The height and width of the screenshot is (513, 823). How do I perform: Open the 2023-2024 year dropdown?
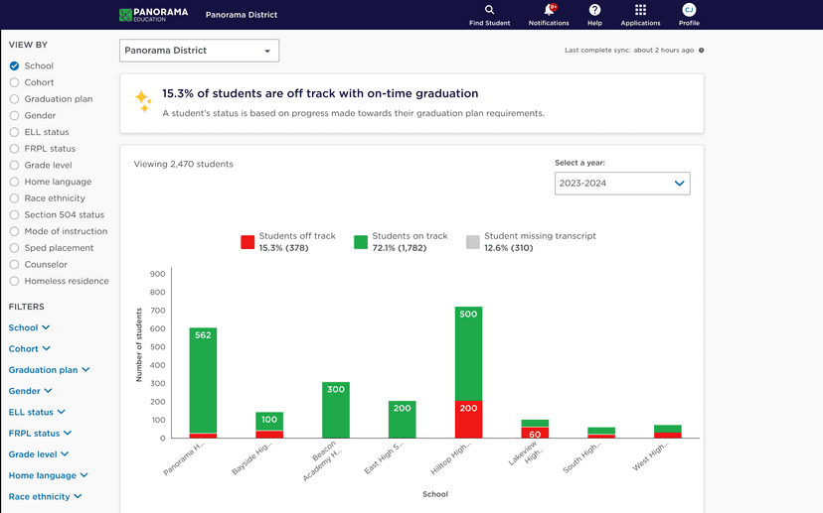[x=622, y=184]
